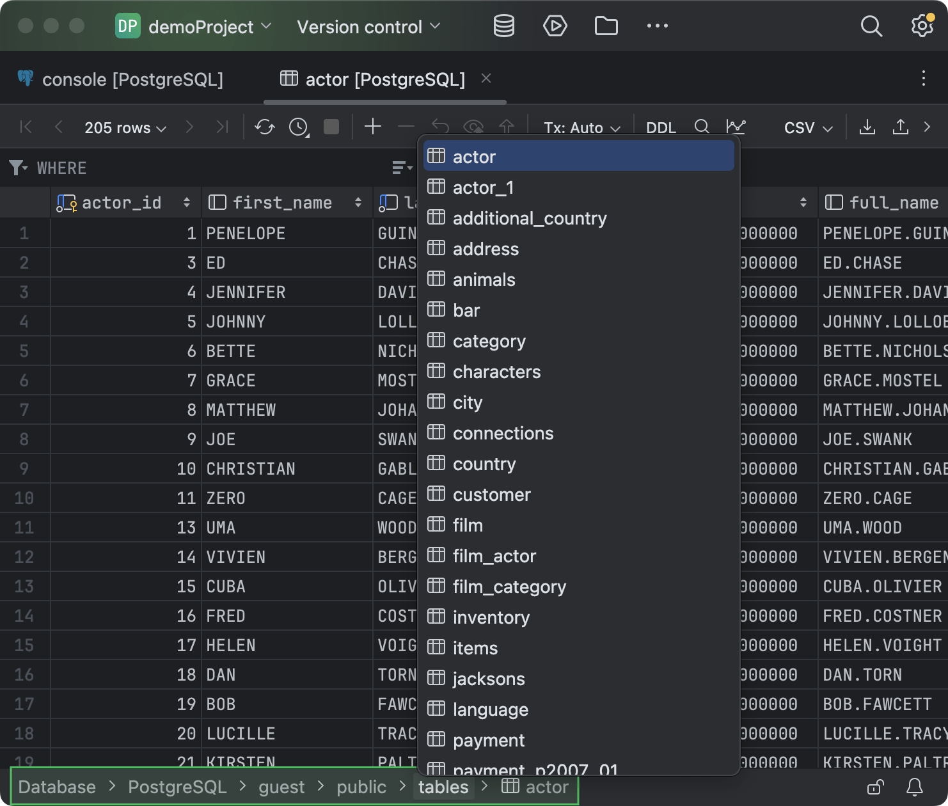Add a new row with the plus icon
Viewport: 948px width, 806px height.
(373, 127)
